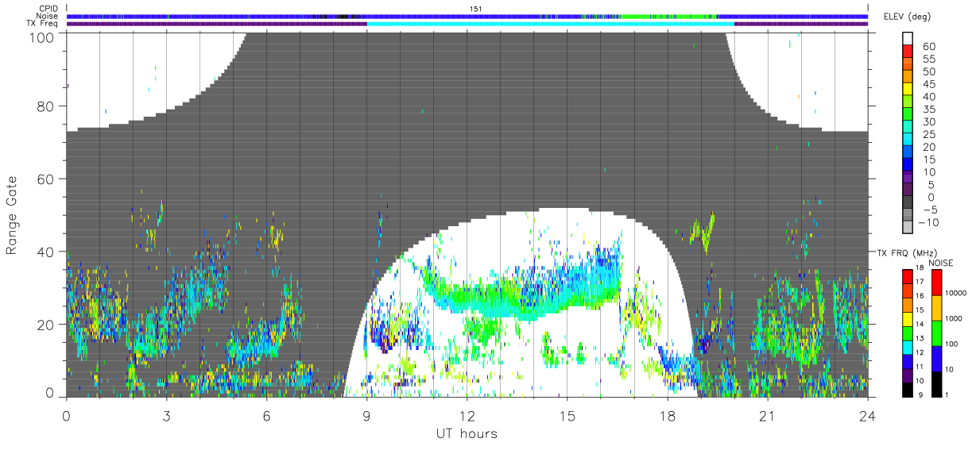This screenshot has width=976, height=450.
Task: Select the "Noise" strip label at top left
Action: 48,16
